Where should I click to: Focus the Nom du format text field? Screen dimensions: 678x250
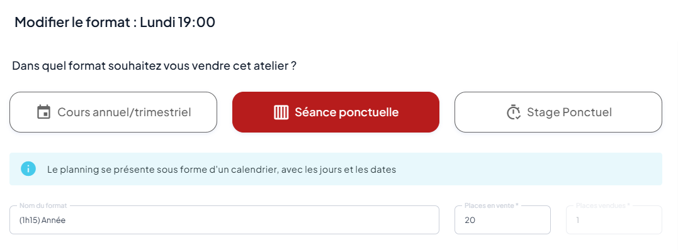coord(224,220)
